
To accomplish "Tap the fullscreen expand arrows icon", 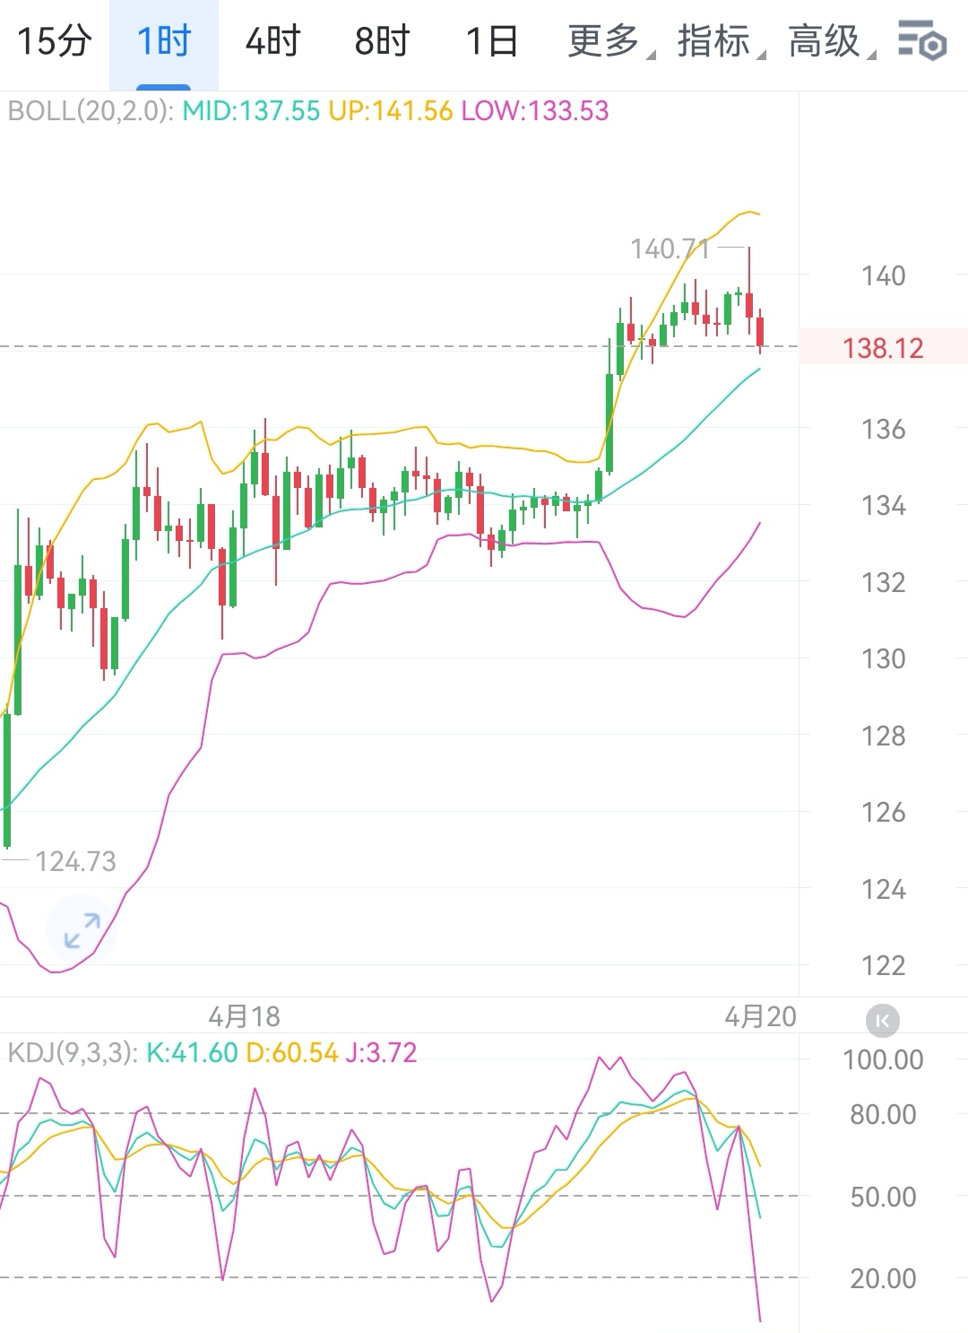I will coord(82,930).
